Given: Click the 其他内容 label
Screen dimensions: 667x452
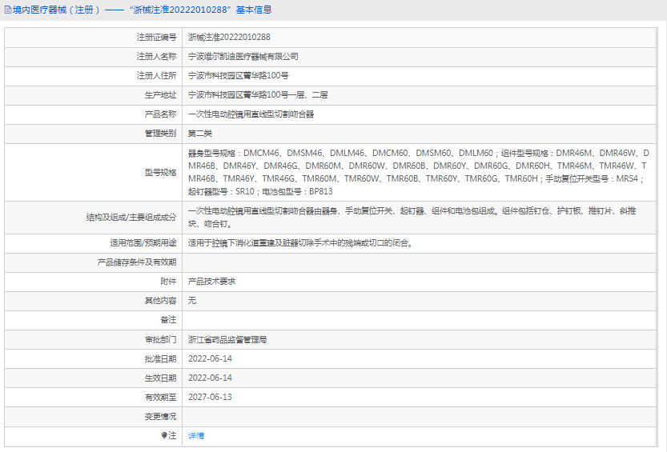Looking at the screenshot, I should [160, 301].
